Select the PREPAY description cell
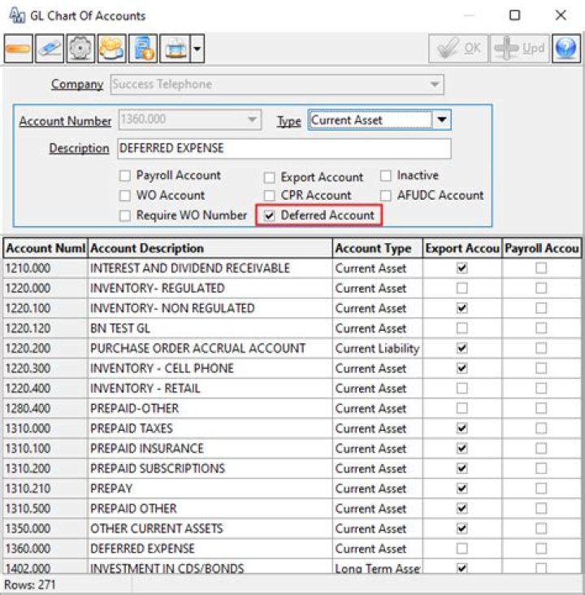This screenshot has height=595, width=585. coord(210,489)
